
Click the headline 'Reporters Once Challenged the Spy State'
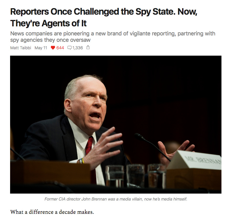tap(93, 12)
